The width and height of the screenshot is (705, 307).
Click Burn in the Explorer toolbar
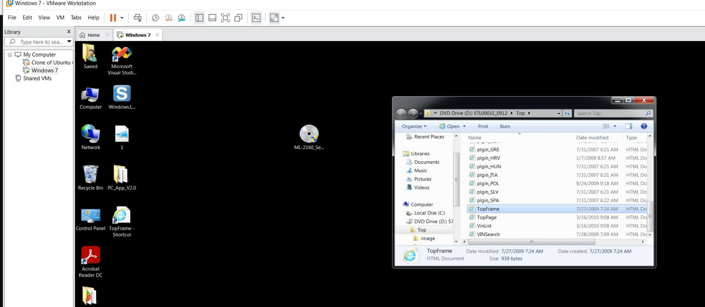point(505,126)
